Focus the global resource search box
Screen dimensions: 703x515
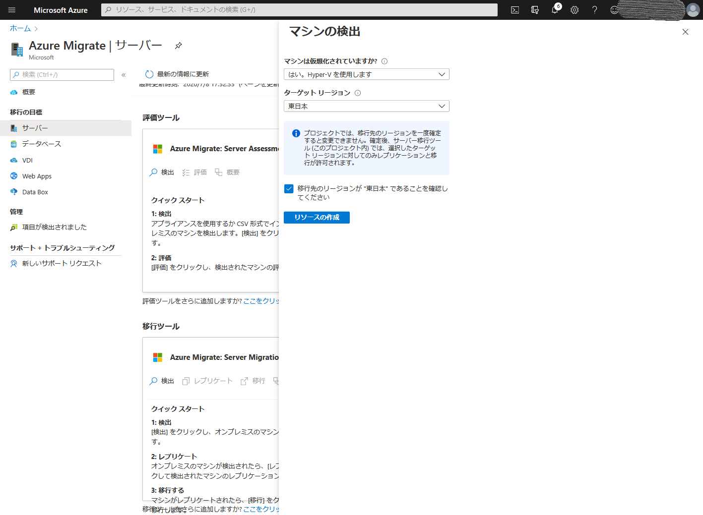coord(299,10)
